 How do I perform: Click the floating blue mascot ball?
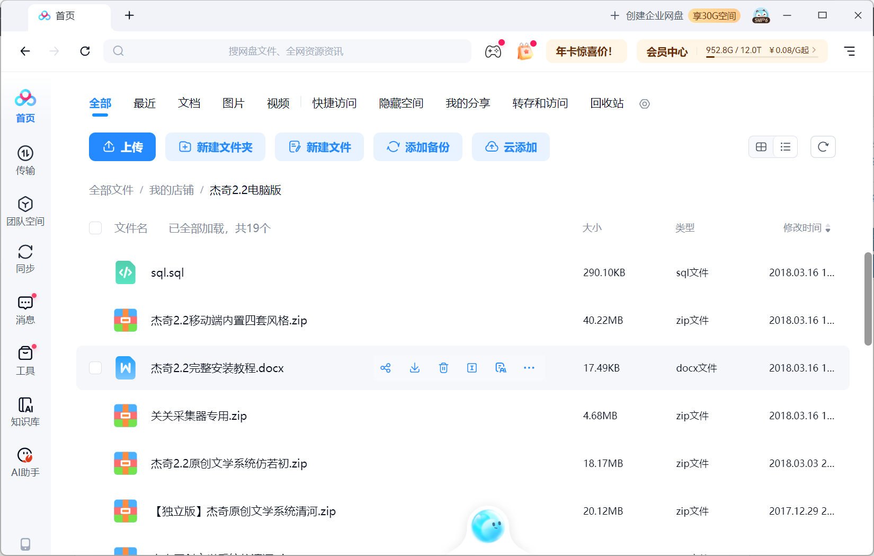(x=488, y=526)
